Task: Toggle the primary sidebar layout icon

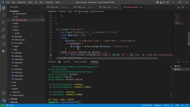Action: coord(158,2)
